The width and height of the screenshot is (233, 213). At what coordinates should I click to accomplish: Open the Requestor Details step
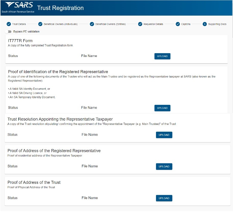[153, 24]
